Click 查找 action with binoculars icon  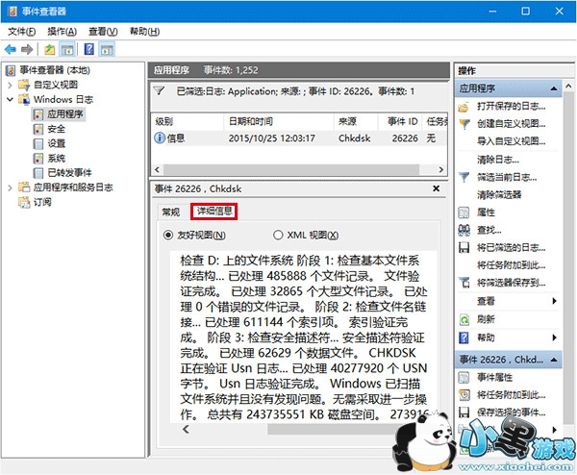pyautogui.click(x=489, y=230)
